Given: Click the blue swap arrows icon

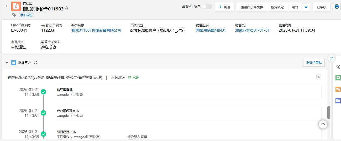Looking at the screenshot, I should [331, 58].
